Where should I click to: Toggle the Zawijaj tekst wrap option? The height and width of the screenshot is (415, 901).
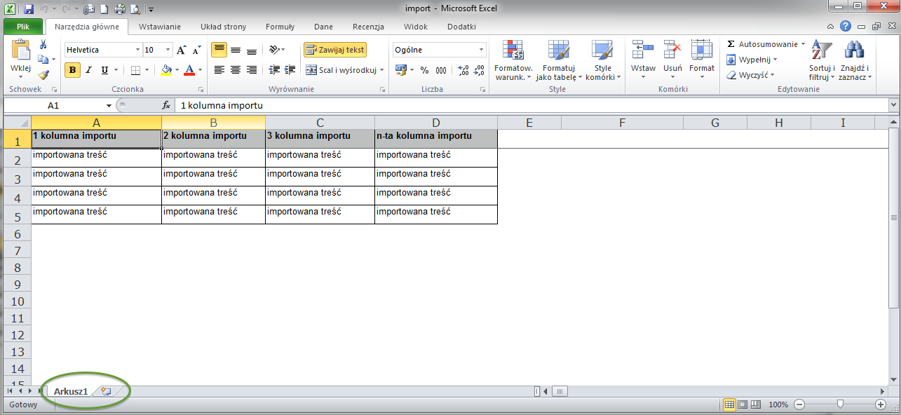click(x=335, y=50)
